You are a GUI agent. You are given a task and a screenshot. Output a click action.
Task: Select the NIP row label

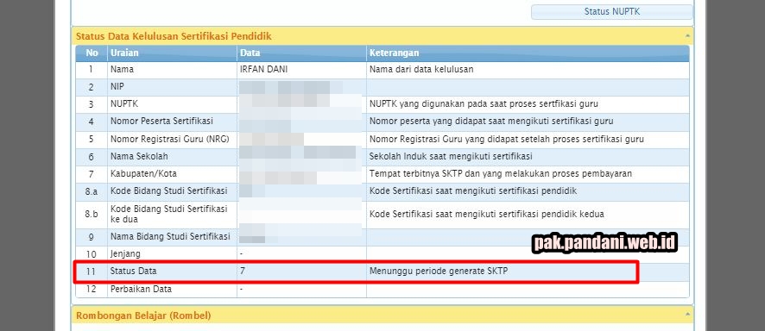(117, 87)
